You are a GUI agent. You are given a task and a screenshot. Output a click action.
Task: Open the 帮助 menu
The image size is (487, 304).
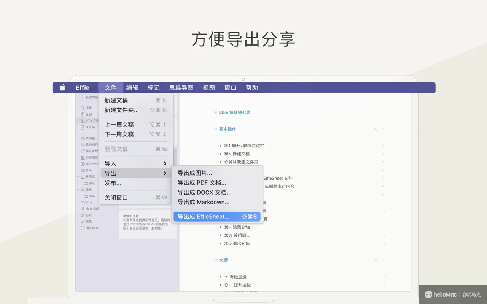point(252,88)
